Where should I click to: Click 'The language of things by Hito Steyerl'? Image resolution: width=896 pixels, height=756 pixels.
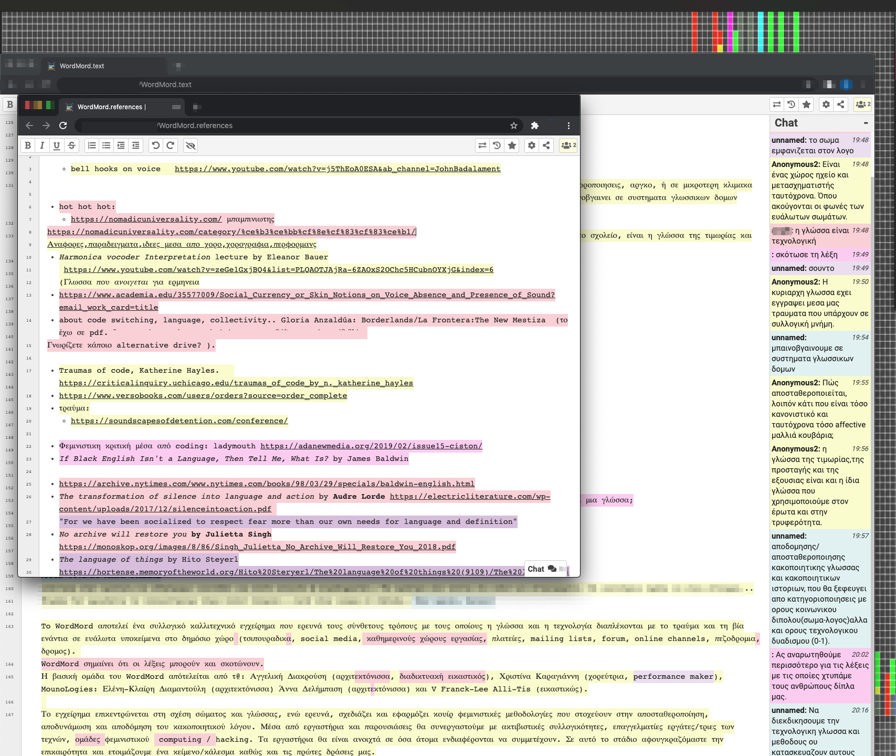point(149,559)
